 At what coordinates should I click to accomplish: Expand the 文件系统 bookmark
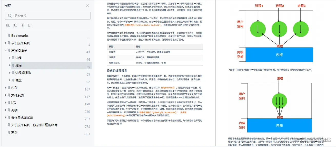tap(6, 95)
